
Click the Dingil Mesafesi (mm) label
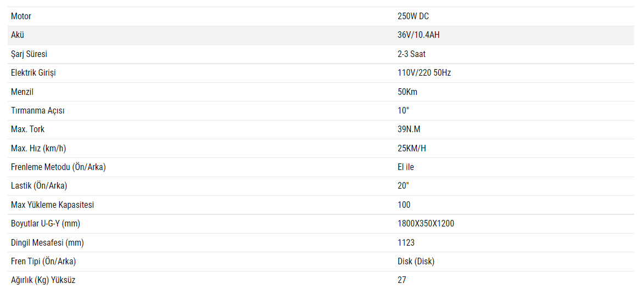(47, 242)
